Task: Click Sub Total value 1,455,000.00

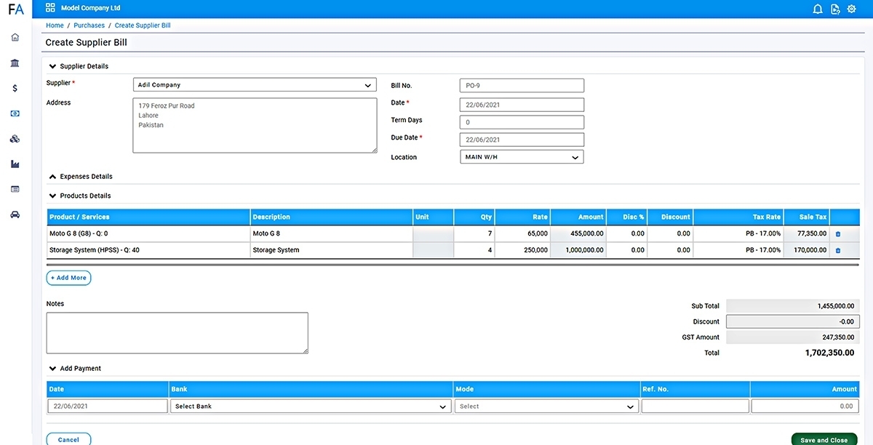Action: pyautogui.click(x=793, y=306)
